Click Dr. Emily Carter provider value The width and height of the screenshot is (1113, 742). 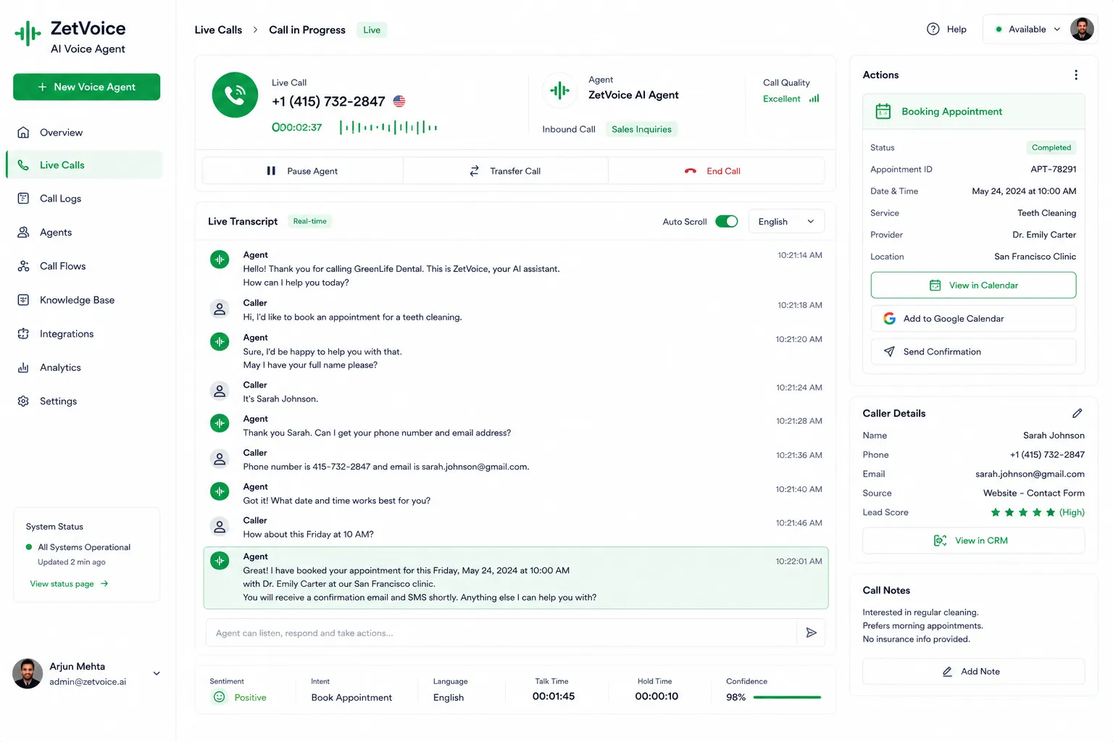click(x=1043, y=235)
